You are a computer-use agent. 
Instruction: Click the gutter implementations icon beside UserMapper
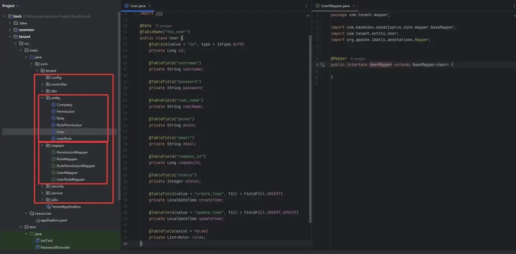[322, 65]
